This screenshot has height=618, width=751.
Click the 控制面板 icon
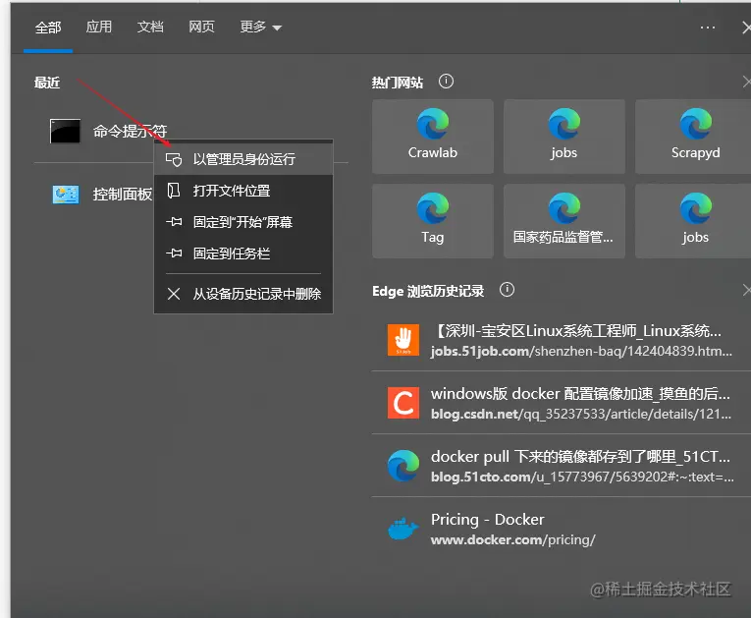(x=66, y=195)
